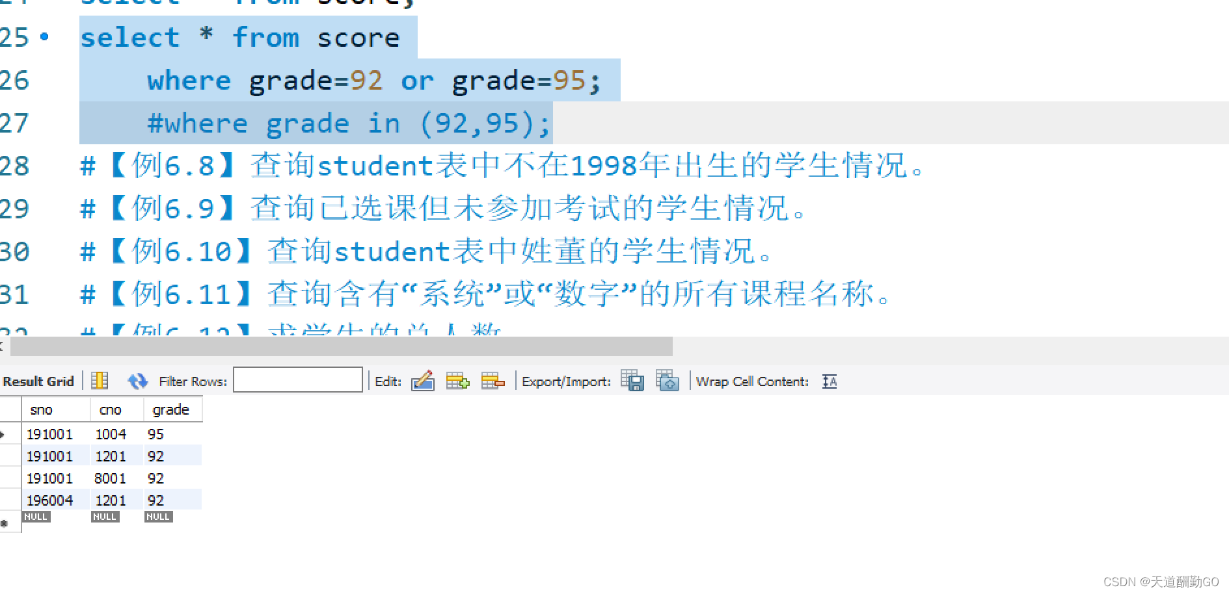Click the Result Grid view icon

[x=100, y=381]
